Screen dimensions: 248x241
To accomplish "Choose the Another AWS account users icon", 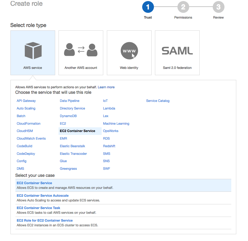I will tap(81, 50).
